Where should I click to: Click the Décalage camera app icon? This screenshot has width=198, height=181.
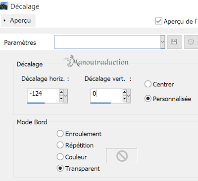coord(3,6)
